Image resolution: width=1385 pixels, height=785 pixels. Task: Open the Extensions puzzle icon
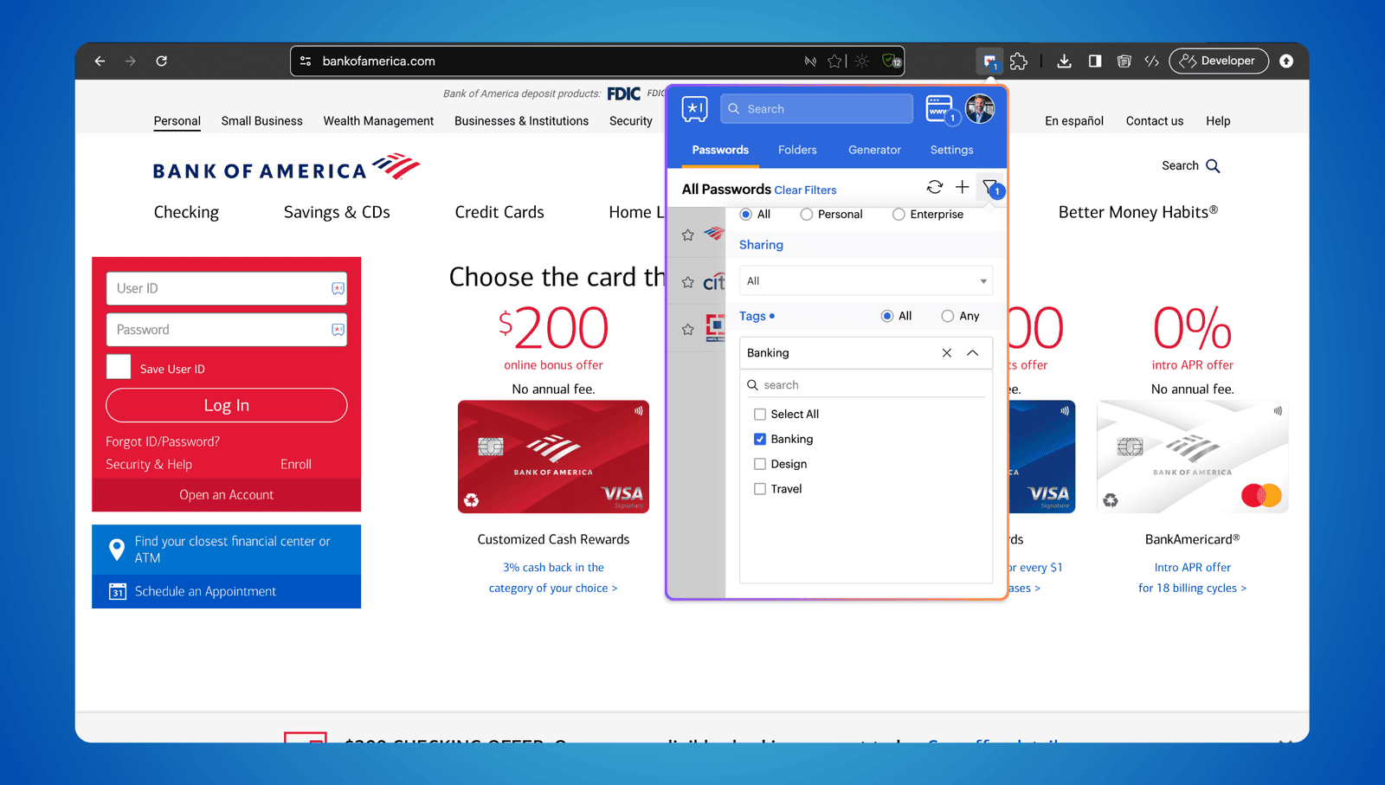1019,61
